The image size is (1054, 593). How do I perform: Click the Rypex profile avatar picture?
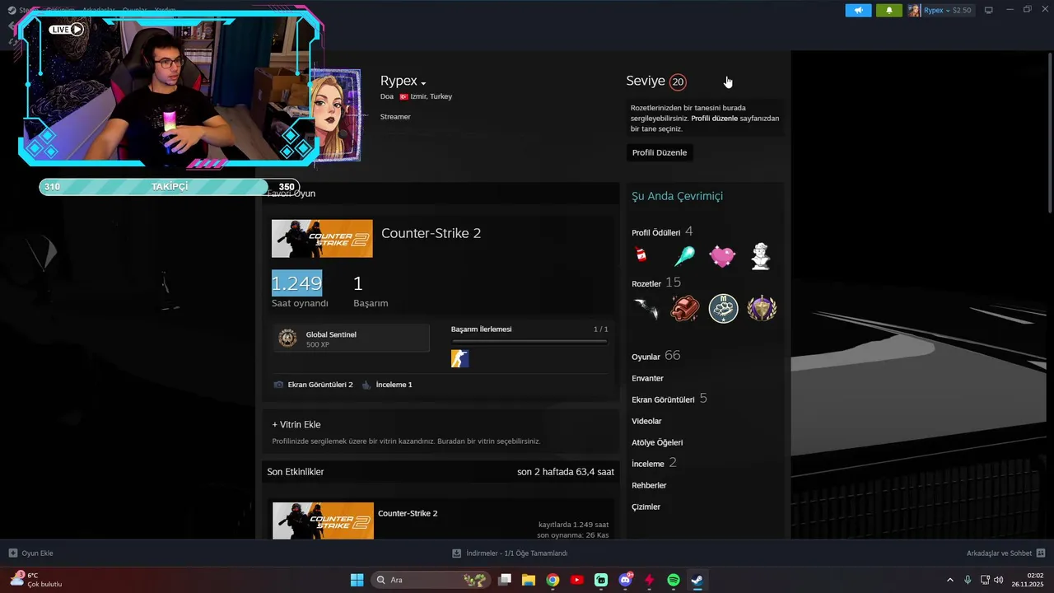pos(336,115)
